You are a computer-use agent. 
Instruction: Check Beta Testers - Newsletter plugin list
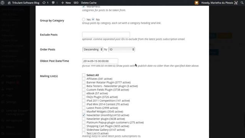[x=84, y=86]
